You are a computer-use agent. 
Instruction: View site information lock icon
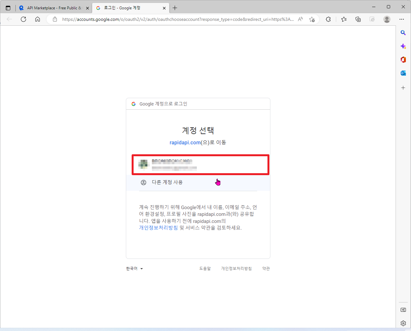coord(55,19)
